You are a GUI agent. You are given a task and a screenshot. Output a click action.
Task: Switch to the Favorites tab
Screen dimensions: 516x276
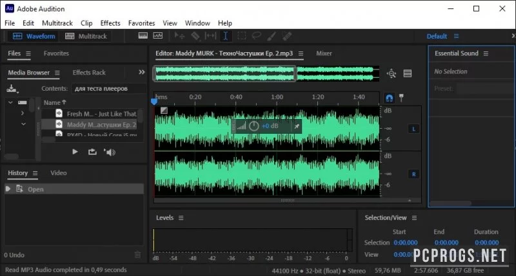56,53
